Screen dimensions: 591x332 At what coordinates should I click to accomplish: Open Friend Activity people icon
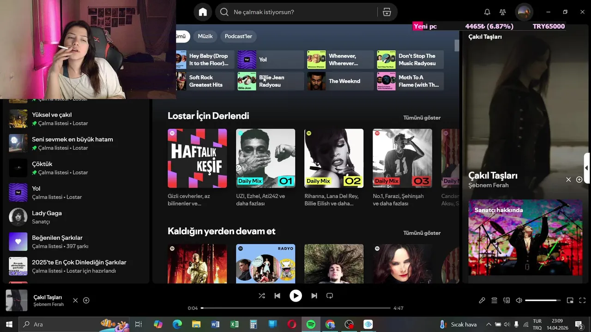click(503, 12)
